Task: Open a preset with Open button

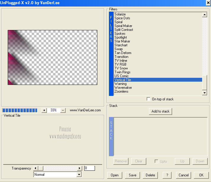Action: pyautogui.click(x=115, y=175)
